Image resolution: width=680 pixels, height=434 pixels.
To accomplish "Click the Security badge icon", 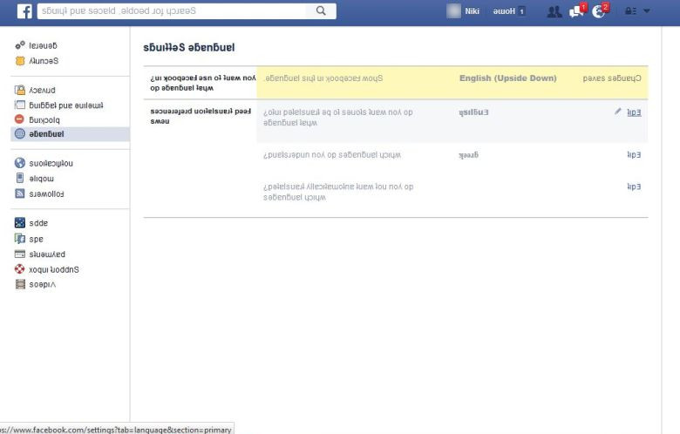I will [x=20, y=61].
